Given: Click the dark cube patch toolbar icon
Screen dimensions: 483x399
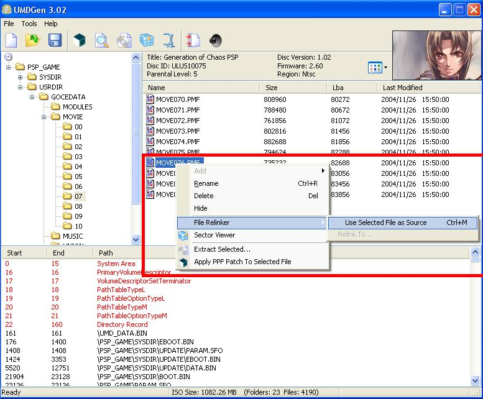Looking at the screenshot, I should tap(80, 41).
